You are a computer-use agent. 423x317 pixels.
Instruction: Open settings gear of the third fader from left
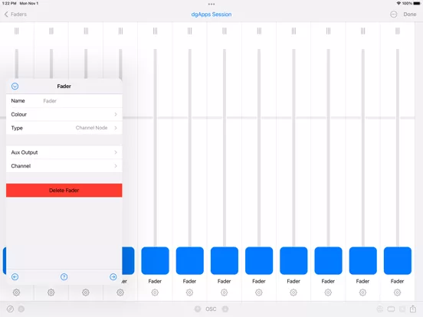[86, 292]
